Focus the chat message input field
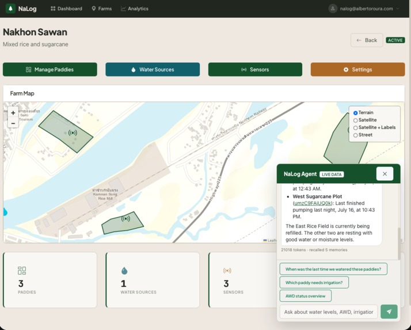Image resolution: width=411 pixels, height=330 pixels. click(329, 312)
